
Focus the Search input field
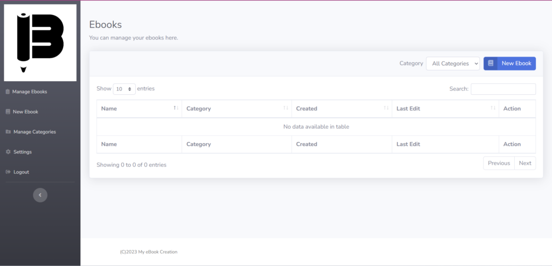(x=503, y=89)
